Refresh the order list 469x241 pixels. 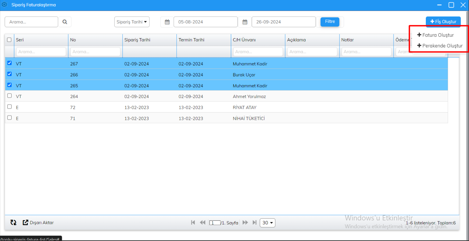click(13, 222)
